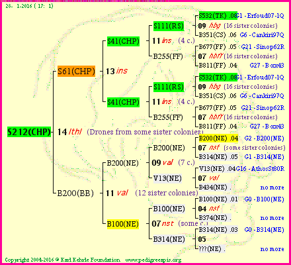Click the date stamp '28- 1-2016 (17: 1)'

(30, 6)
